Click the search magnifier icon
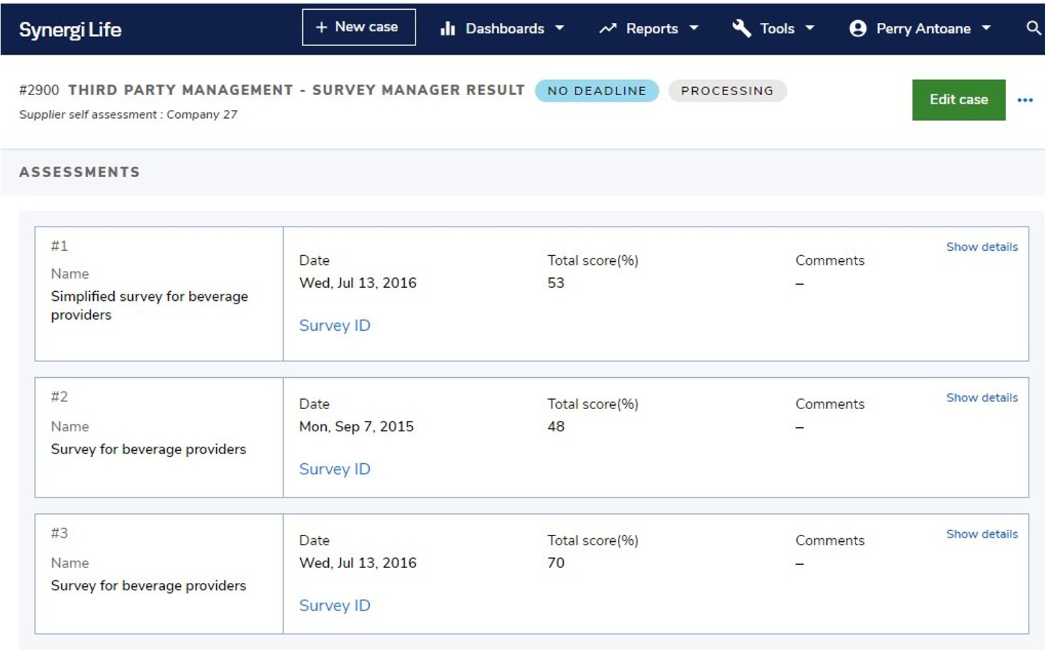Image resolution: width=1045 pixels, height=652 pixels. tap(1033, 28)
